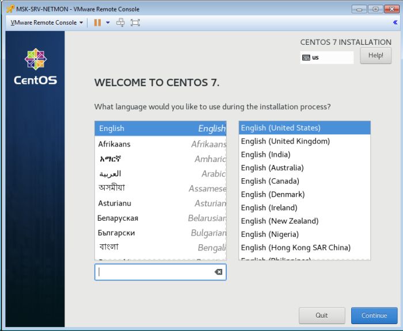This screenshot has height=331, width=403.
Task: Maximize the VMware Remote Console window
Action: (375, 9)
